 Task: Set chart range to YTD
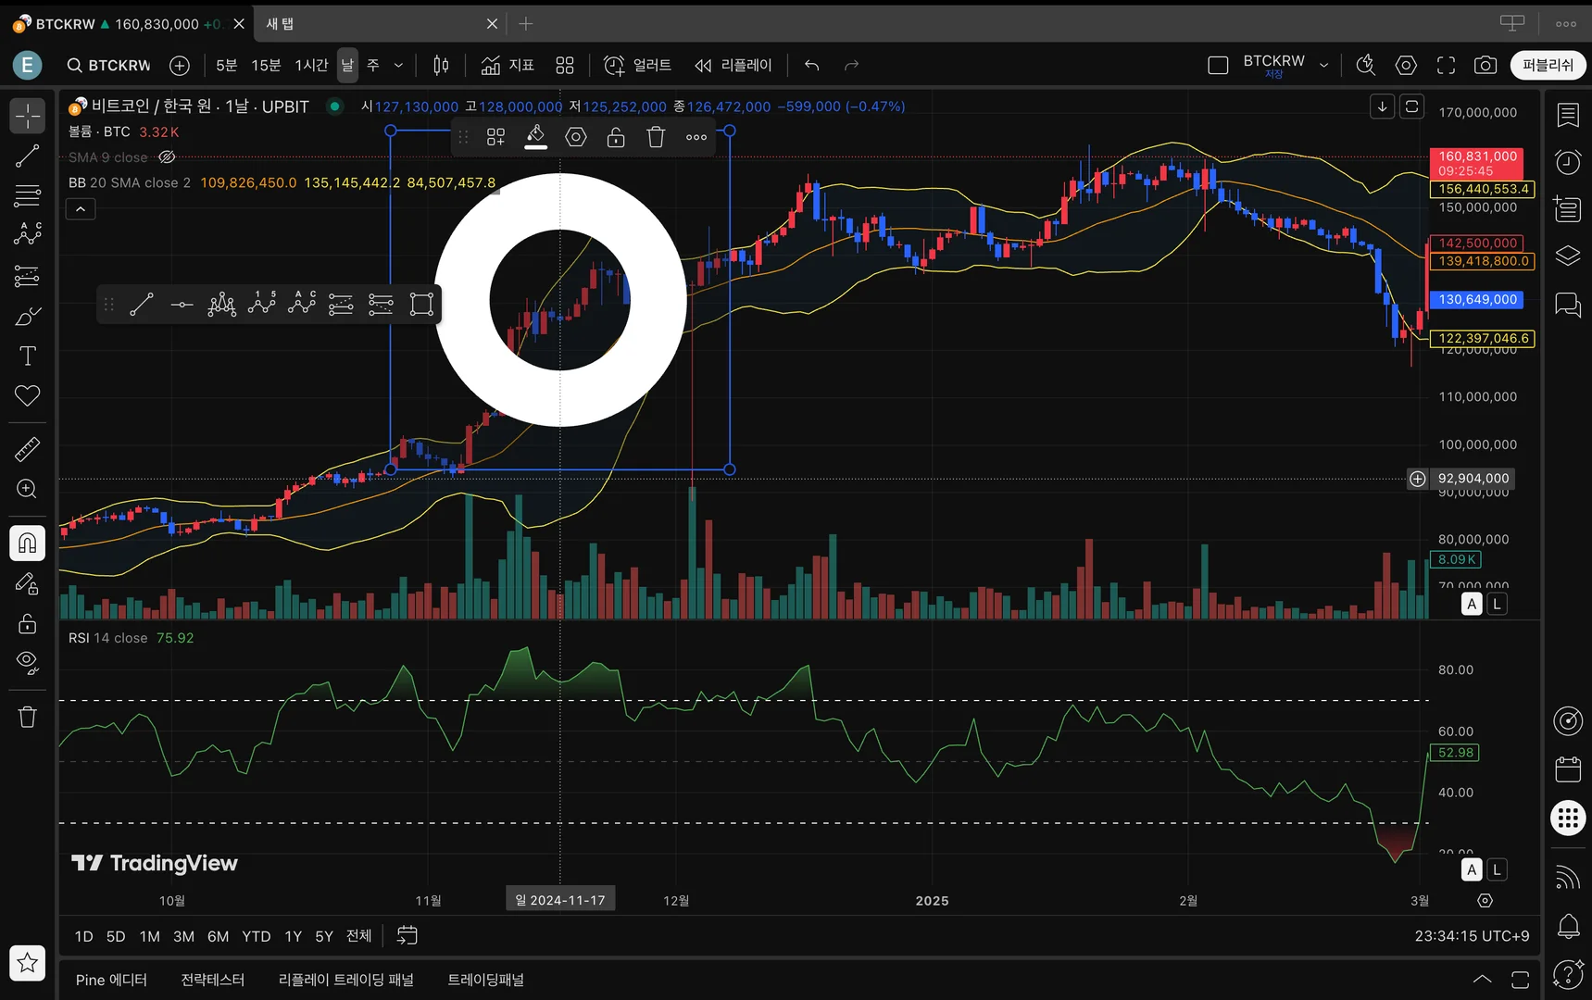pos(257,936)
